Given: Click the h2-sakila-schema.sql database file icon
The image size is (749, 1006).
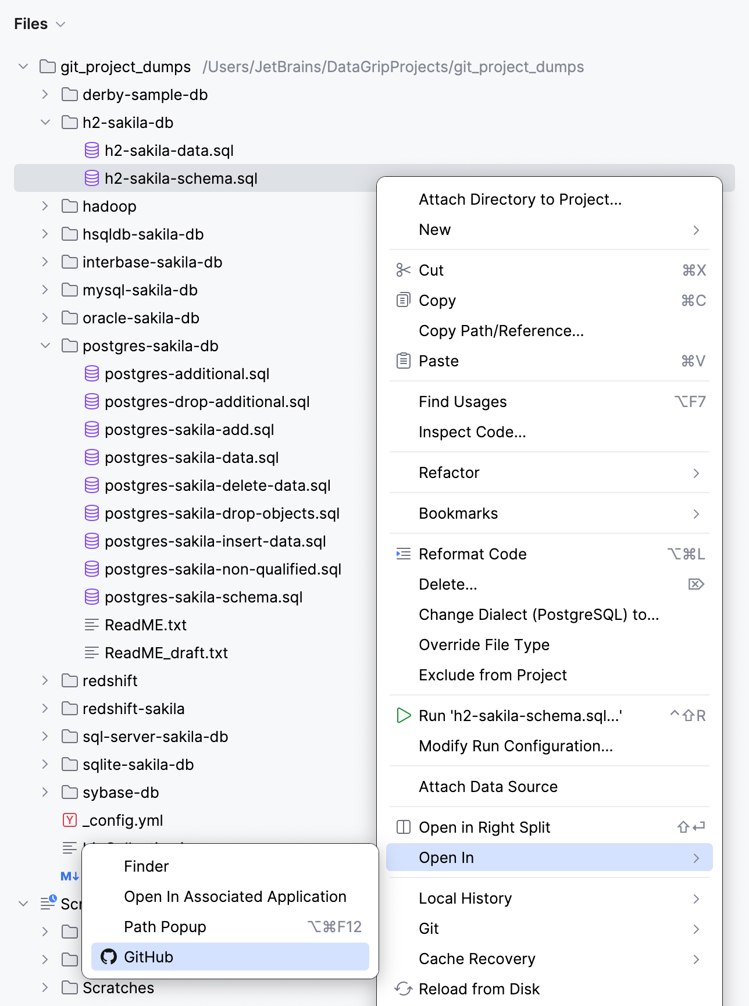Looking at the screenshot, I should 92,178.
